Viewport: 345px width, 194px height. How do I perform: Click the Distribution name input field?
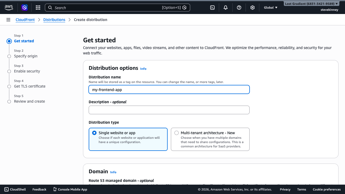tap(169, 89)
